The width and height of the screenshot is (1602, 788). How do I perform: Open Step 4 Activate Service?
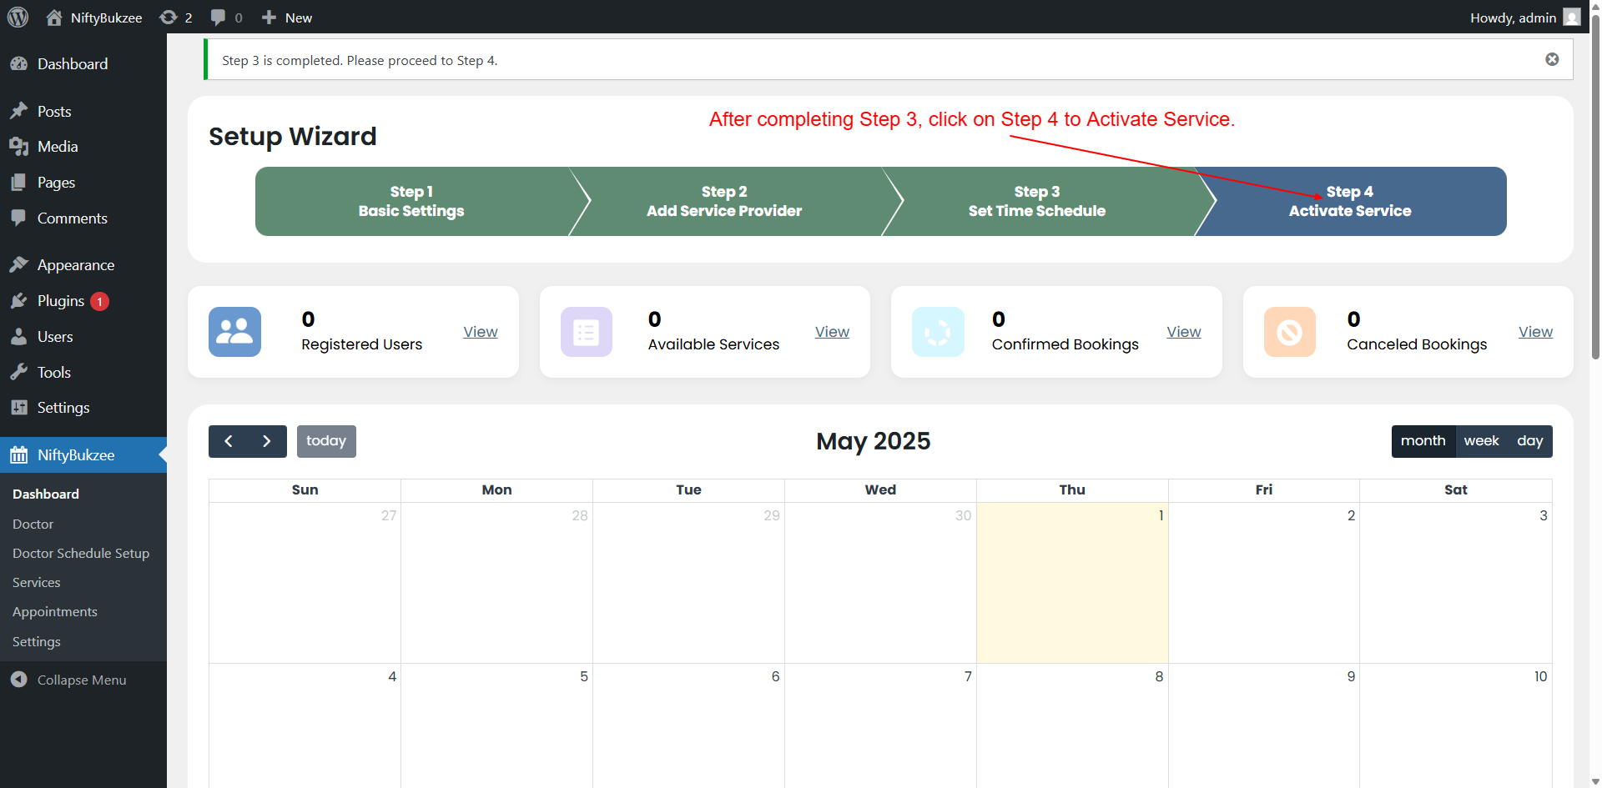click(1349, 202)
